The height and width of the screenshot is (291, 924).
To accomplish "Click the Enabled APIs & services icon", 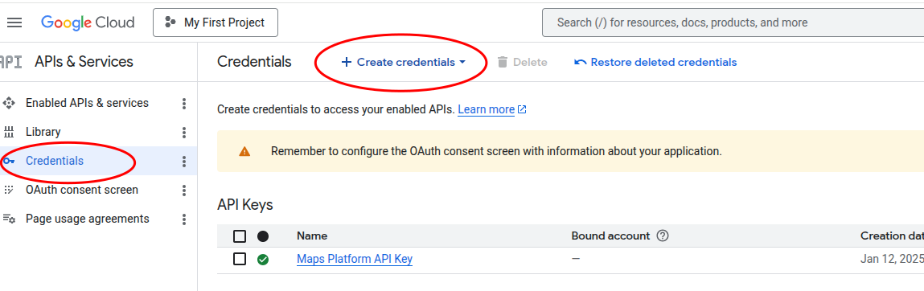I will (x=9, y=103).
